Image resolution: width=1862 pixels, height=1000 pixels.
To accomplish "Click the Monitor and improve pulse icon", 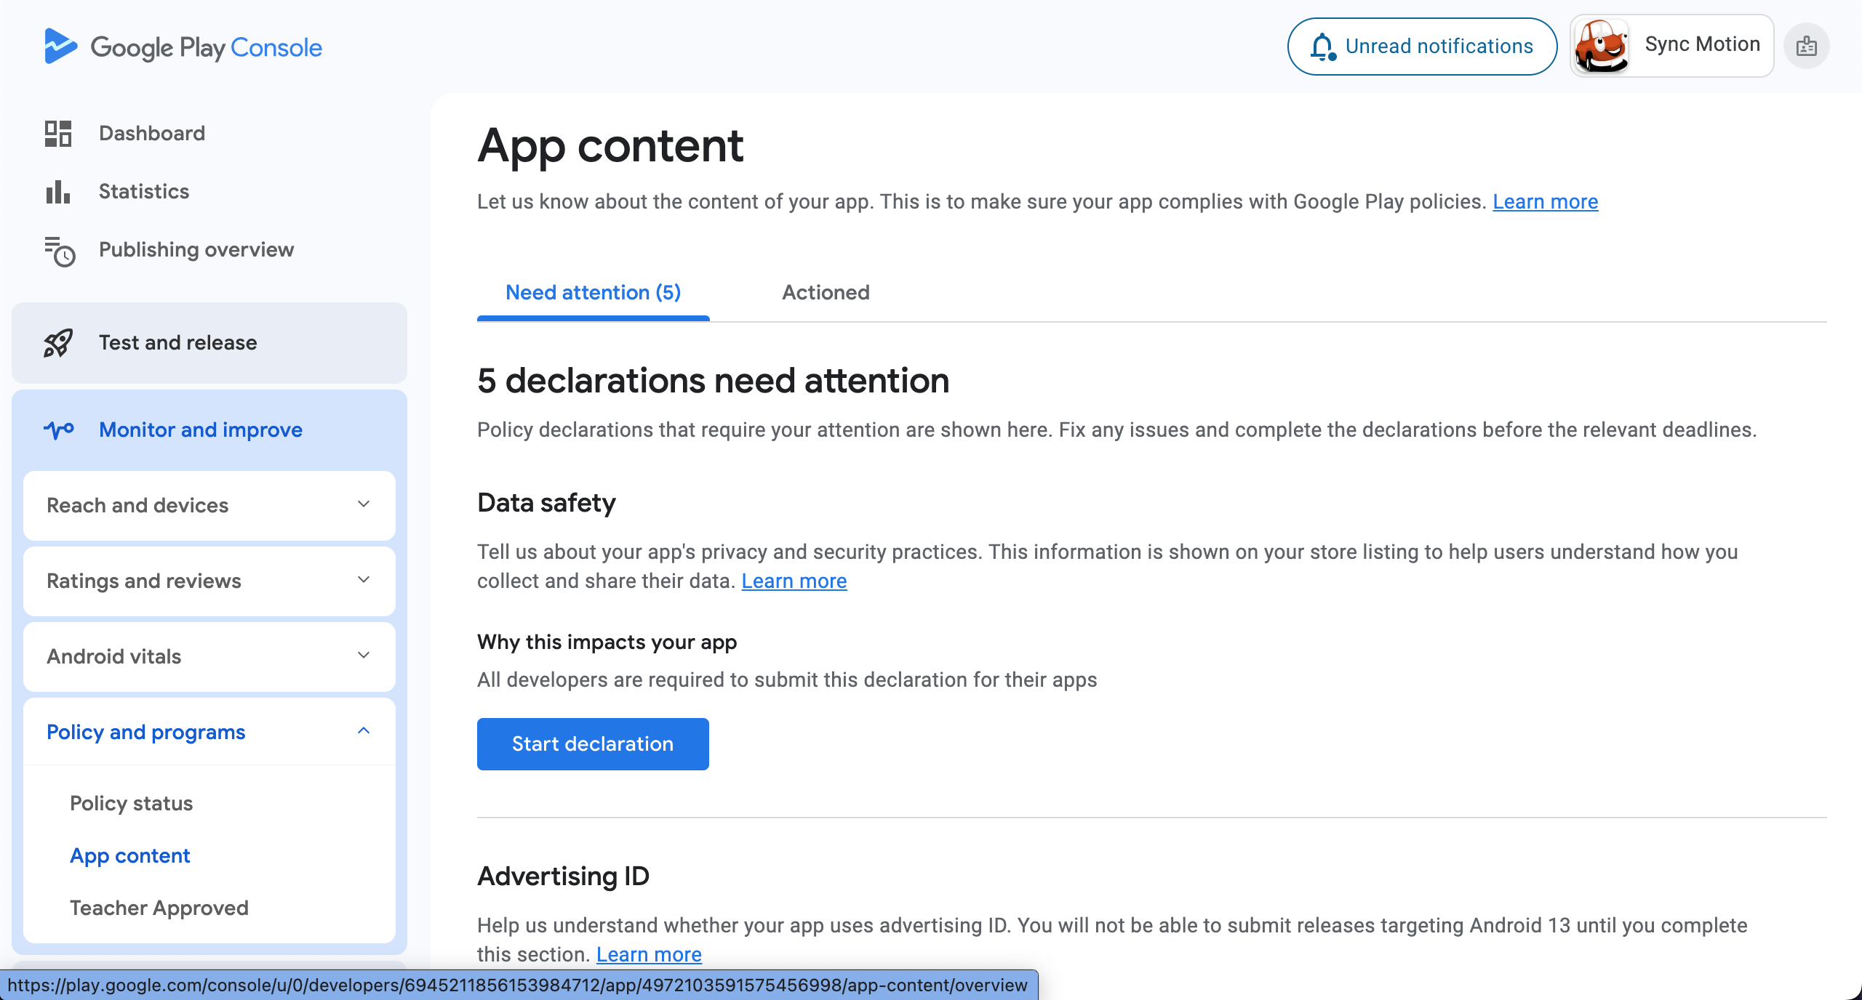I will tap(59, 430).
